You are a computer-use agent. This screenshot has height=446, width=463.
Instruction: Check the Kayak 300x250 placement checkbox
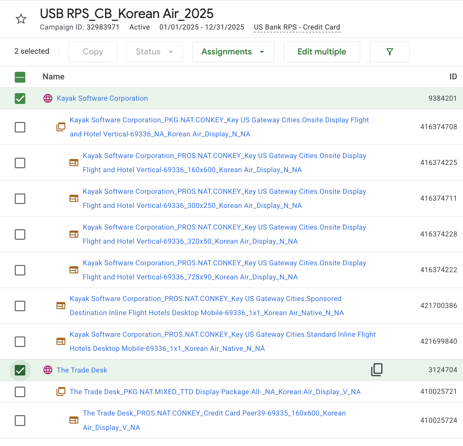20,199
